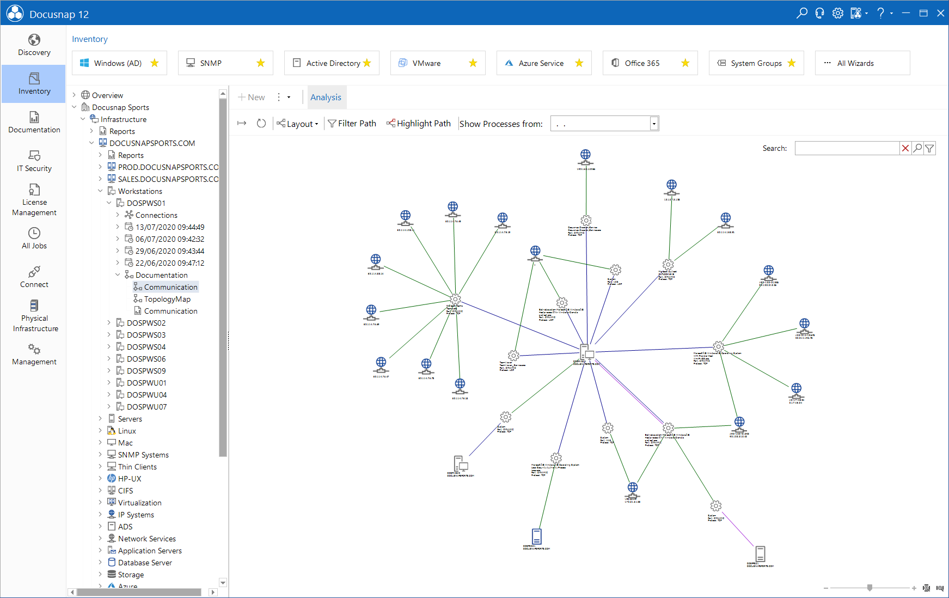Click the tree vertical scrollbar
The height and width of the screenshot is (598, 949).
pyautogui.click(x=223, y=278)
